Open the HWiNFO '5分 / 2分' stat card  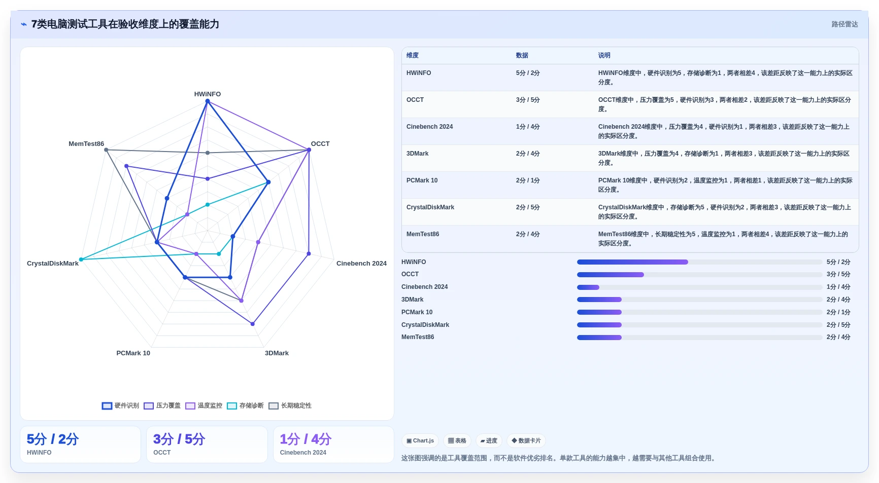[80, 444]
